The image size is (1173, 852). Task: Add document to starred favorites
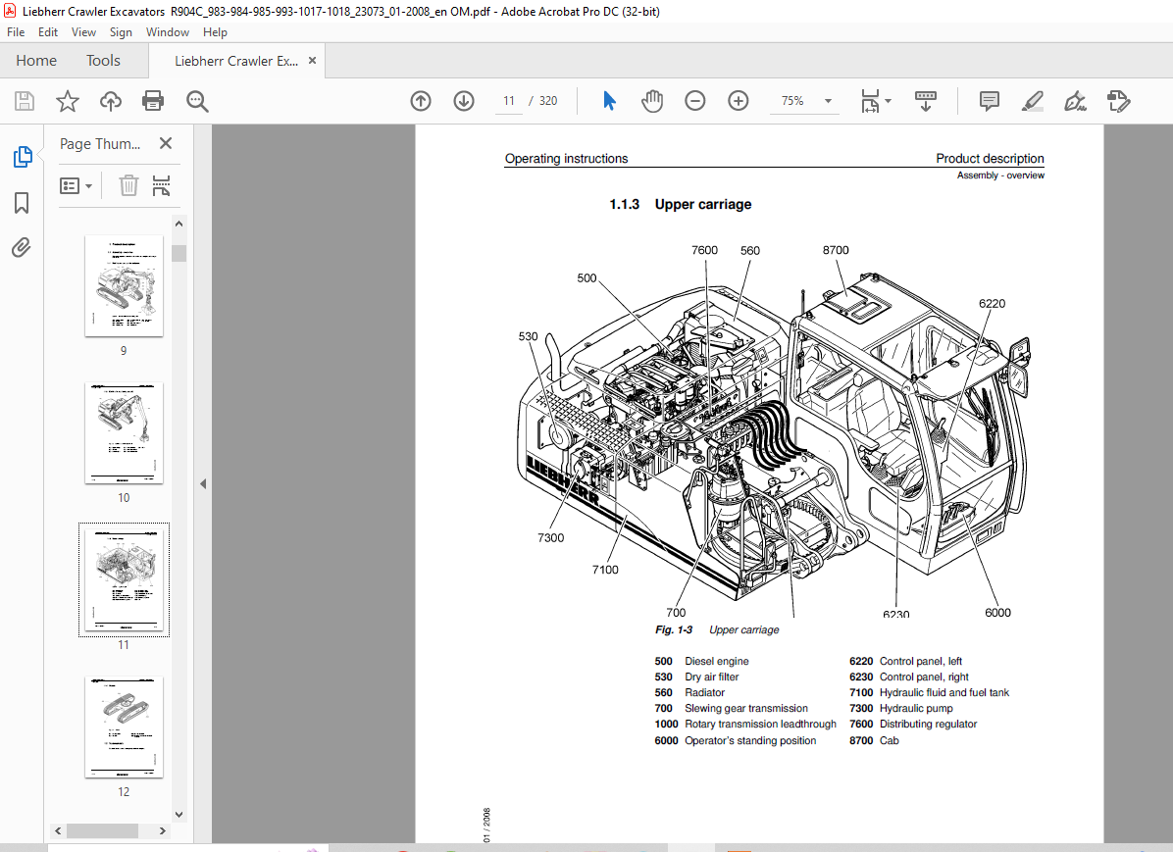[68, 101]
